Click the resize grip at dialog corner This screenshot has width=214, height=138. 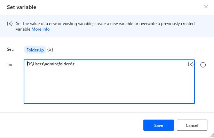tap(212, 136)
